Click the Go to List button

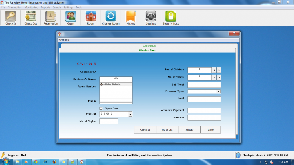167,130
